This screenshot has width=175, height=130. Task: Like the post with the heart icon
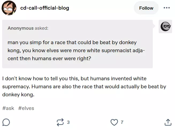click(114, 122)
